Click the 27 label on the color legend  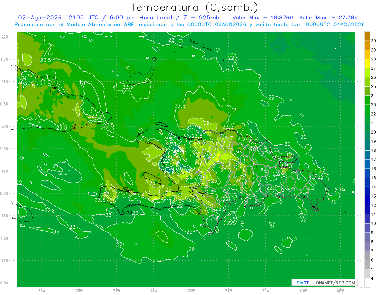(374, 68)
